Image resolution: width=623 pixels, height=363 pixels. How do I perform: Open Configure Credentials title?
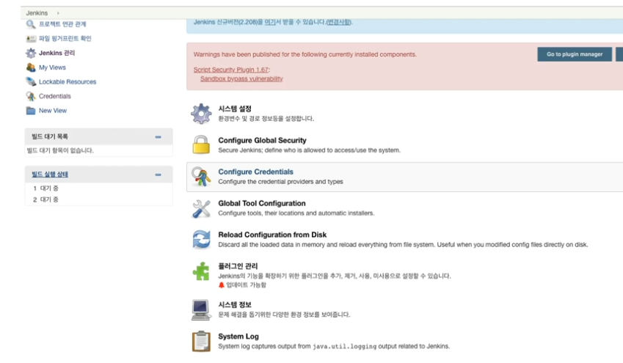point(255,172)
